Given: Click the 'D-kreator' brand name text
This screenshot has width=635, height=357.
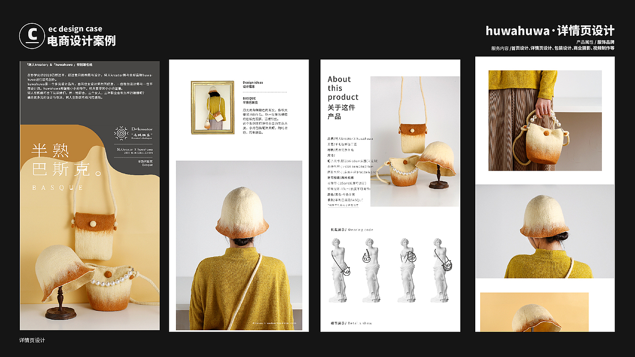Looking at the screenshot, I should tap(142, 129).
